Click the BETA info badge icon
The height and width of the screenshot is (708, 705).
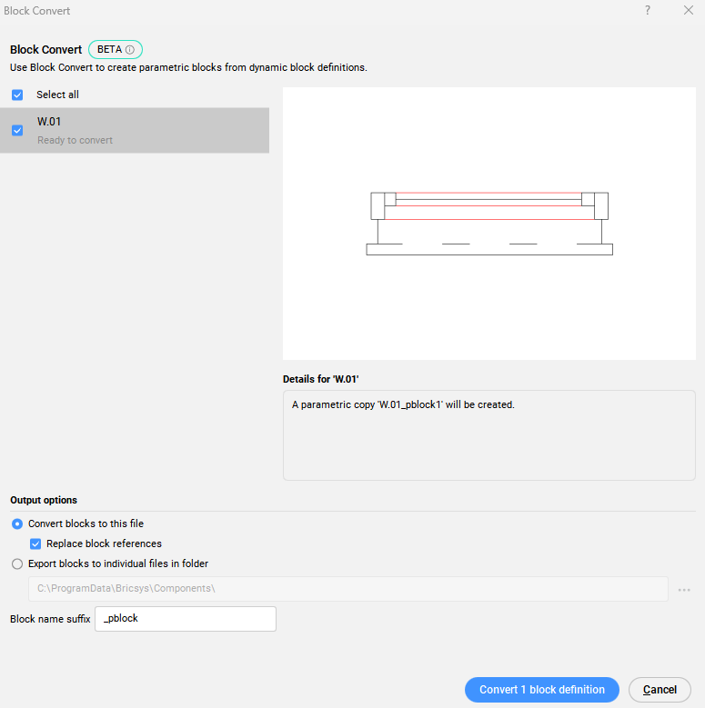[x=129, y=50]
